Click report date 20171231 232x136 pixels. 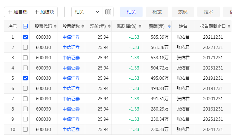213,58
